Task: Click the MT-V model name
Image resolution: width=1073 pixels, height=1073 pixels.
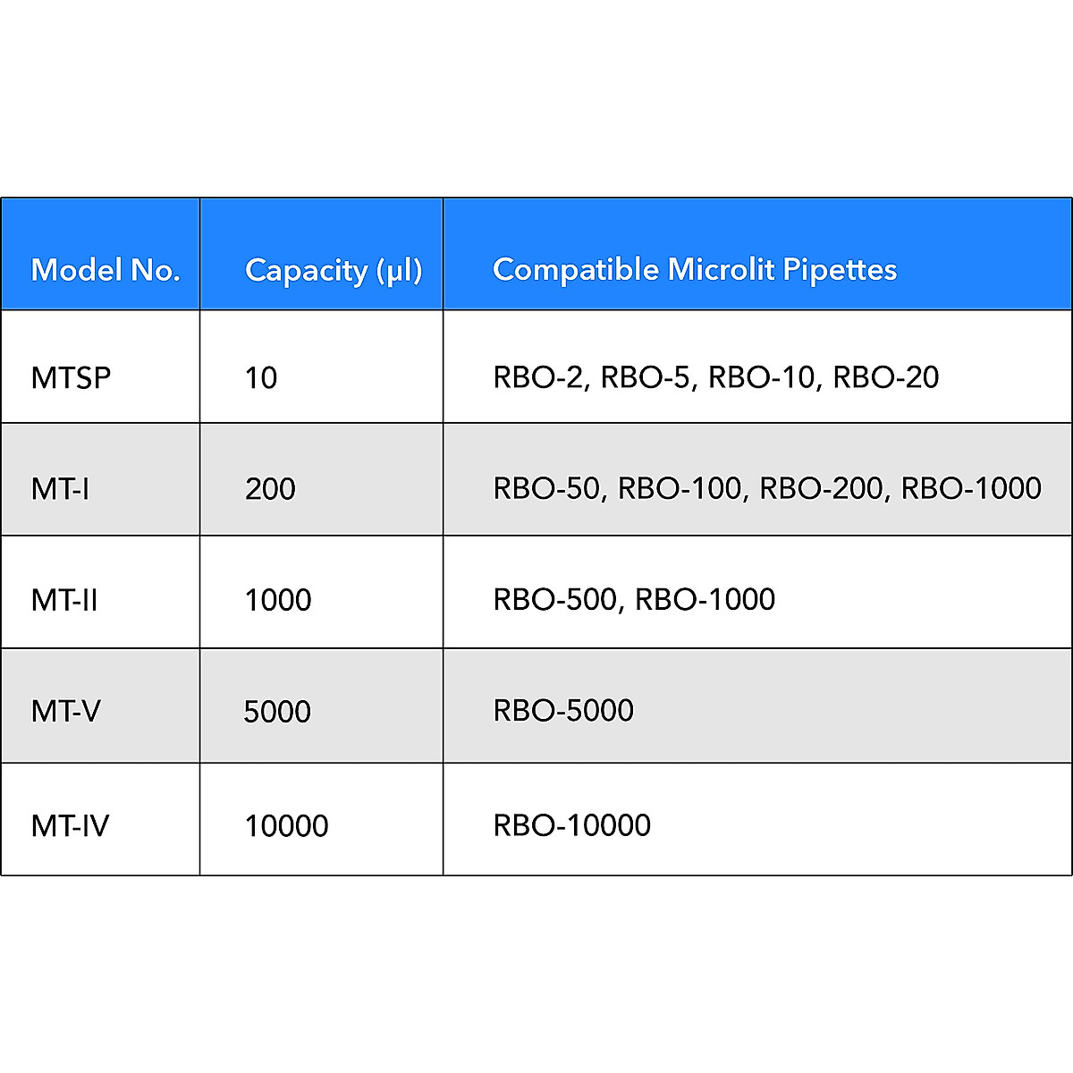Action: tap(65, 711)
